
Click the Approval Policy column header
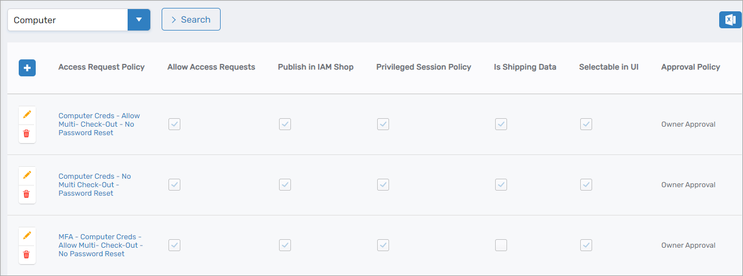(690, 67)
